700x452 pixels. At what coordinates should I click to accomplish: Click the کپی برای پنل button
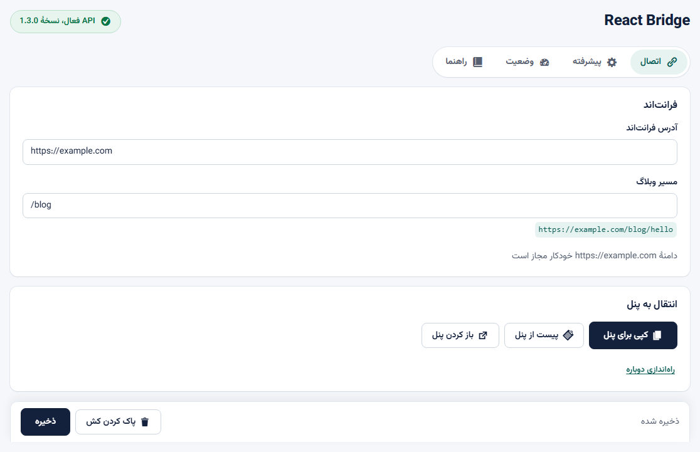(x=633, y=335)
